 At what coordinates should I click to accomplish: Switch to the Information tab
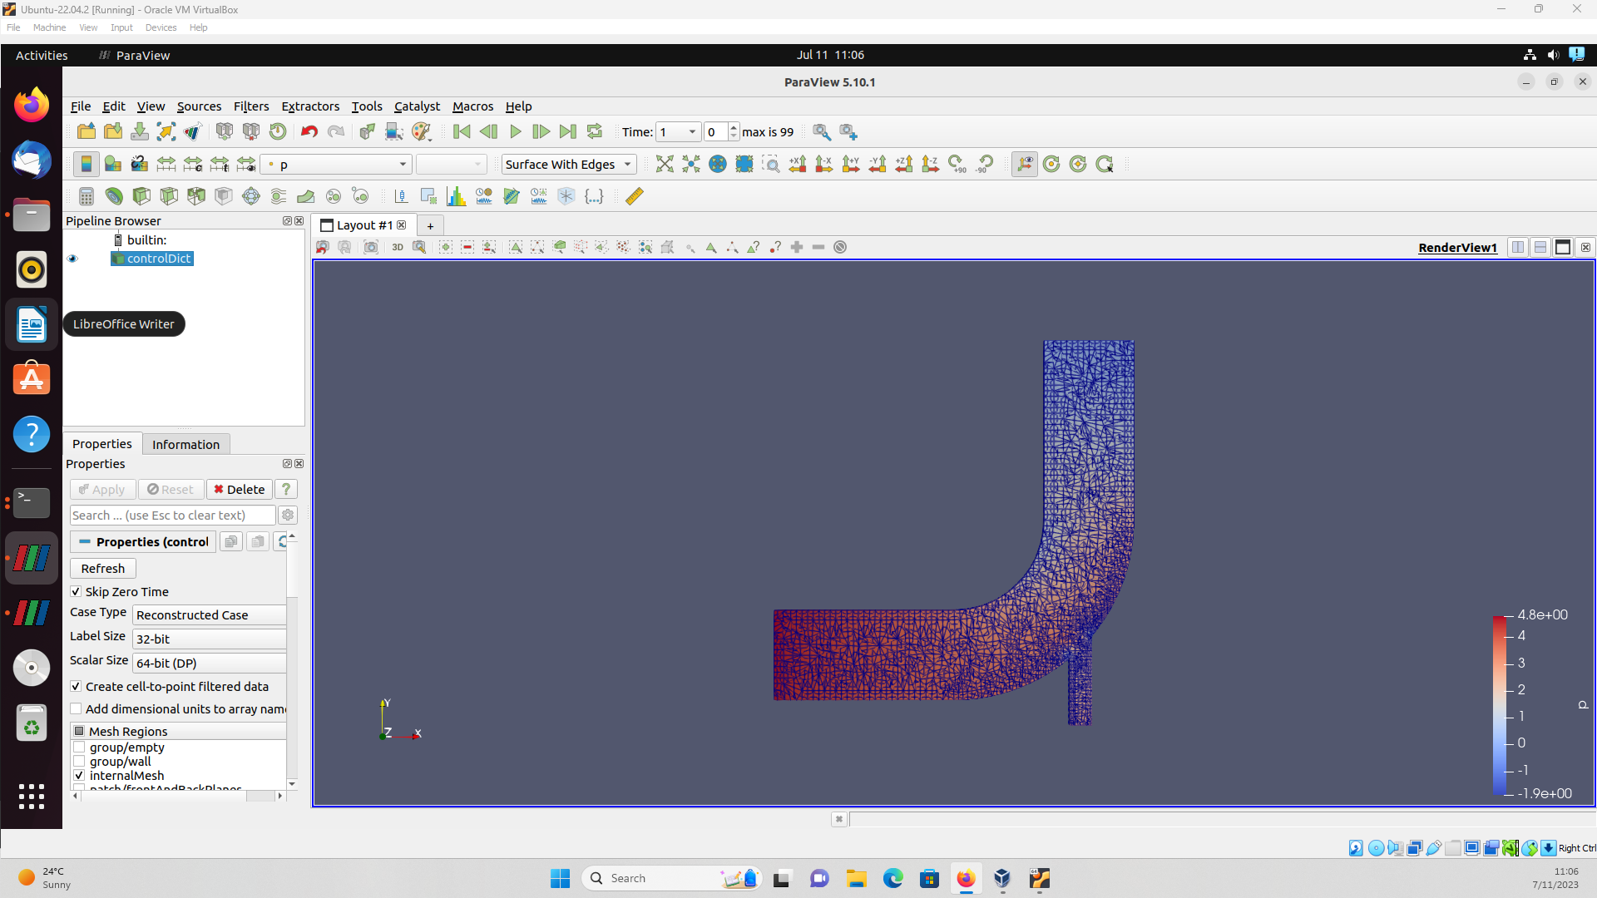click(x=185, y=444)
